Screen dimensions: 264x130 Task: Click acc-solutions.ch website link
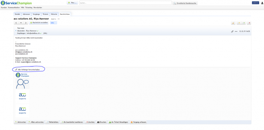(21, 54)
